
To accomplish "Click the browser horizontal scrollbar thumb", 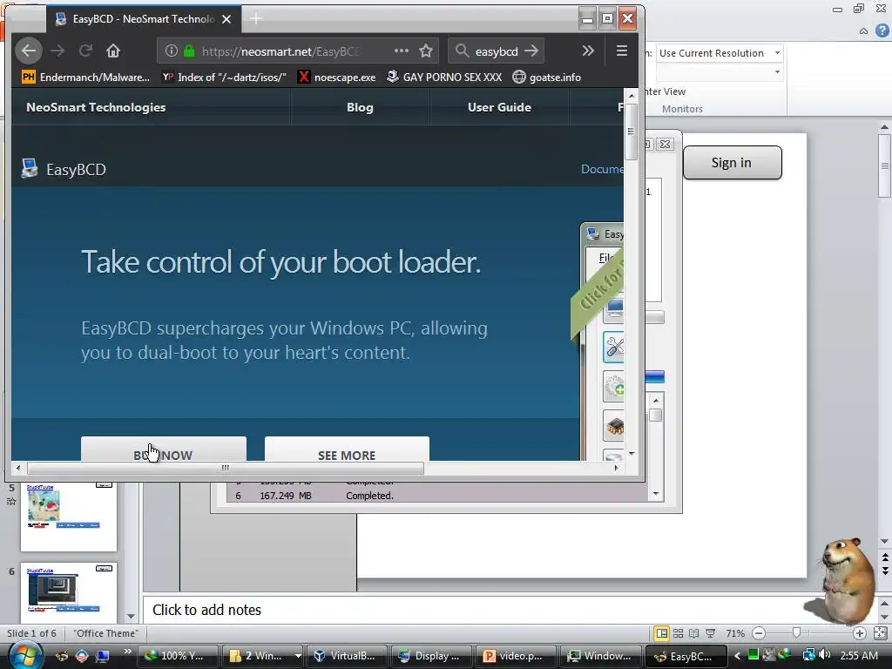I will [226, 468].
